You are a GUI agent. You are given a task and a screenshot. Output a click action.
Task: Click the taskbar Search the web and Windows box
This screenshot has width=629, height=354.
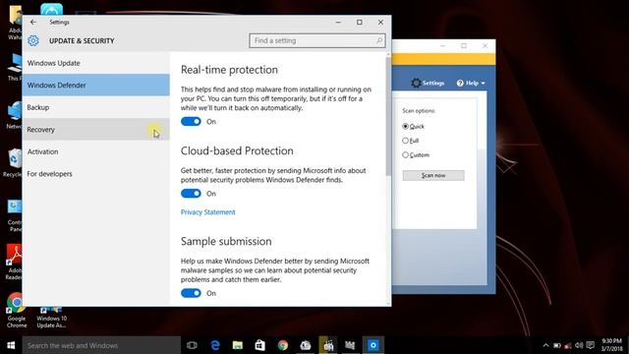101,345
